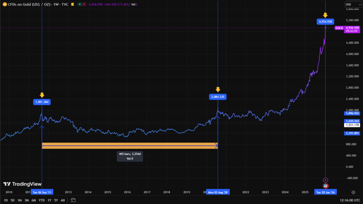Screen dimensions: 363x204
Task: Click the 2010 year label on time axis
Action: coord(9,192)
